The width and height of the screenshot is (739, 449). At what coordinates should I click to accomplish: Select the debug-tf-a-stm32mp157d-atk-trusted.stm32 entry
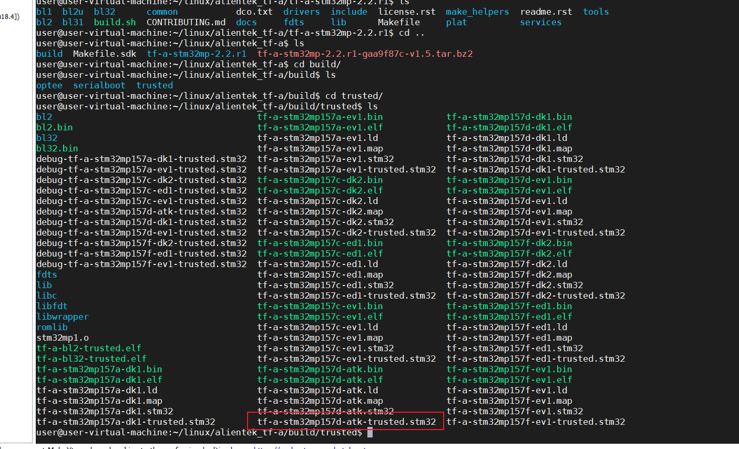coord(141,211)
